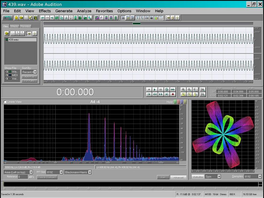This screenshot has width=264, height=198.
Task: Click the Play button in transport controls
Action: tap(155, 89)
